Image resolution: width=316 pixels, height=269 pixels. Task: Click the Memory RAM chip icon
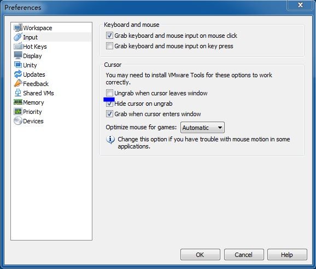[18, 102]
